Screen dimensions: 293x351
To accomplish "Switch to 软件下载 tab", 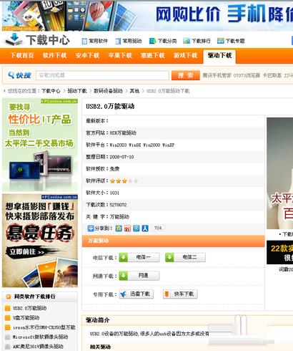I will pyautogui.click(x=55, y=56).
